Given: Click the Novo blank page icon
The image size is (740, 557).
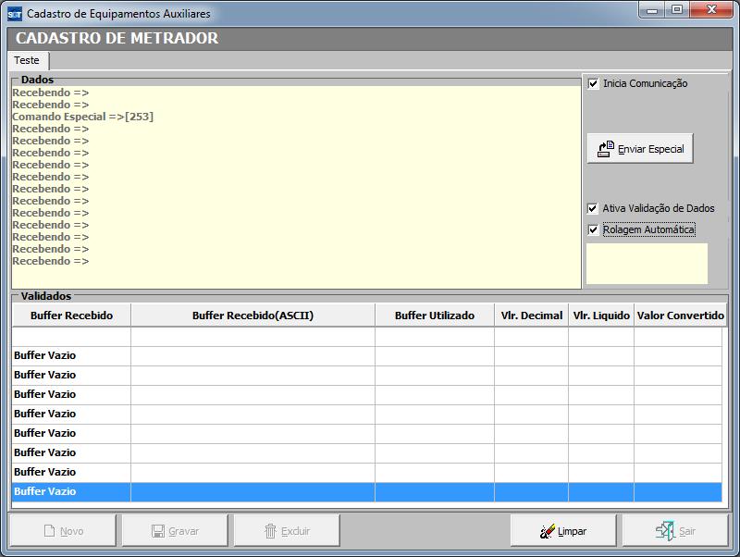Looking at the screenshot, I should tap(50, 531).
